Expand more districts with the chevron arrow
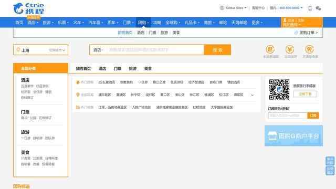The image size is (336, 189). [252, 95]
